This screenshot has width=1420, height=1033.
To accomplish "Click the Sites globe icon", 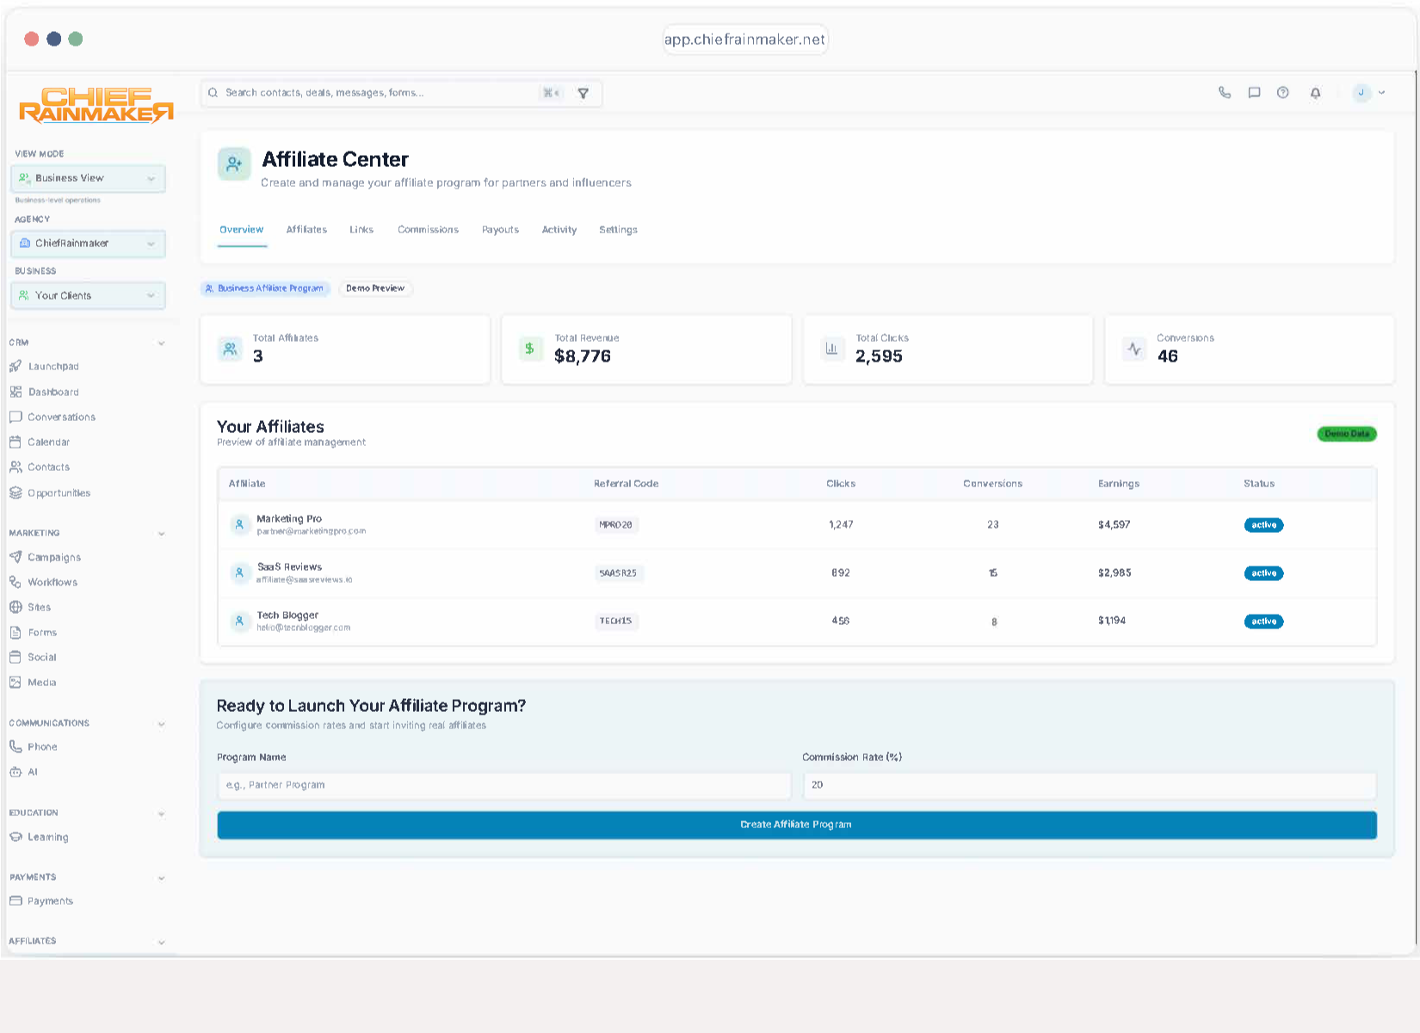I will [x=15, y=607].
